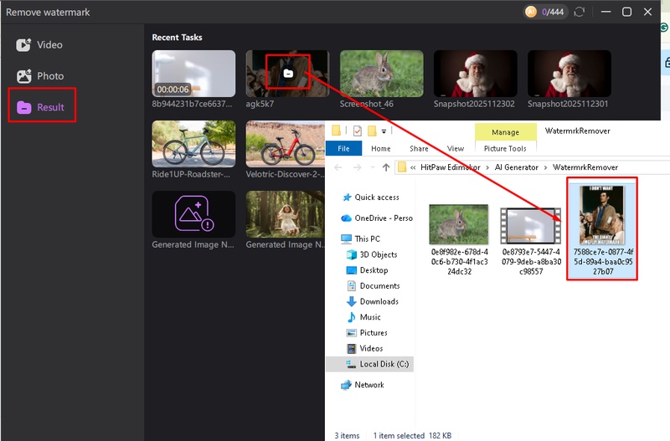
Task: Open the Photo section in sidebar
Action: click(x=40, y=76)
